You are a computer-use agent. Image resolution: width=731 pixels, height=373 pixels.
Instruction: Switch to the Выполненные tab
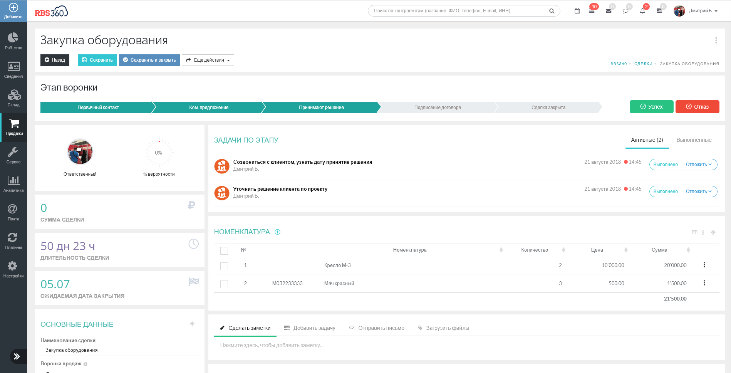click(694, 140)
